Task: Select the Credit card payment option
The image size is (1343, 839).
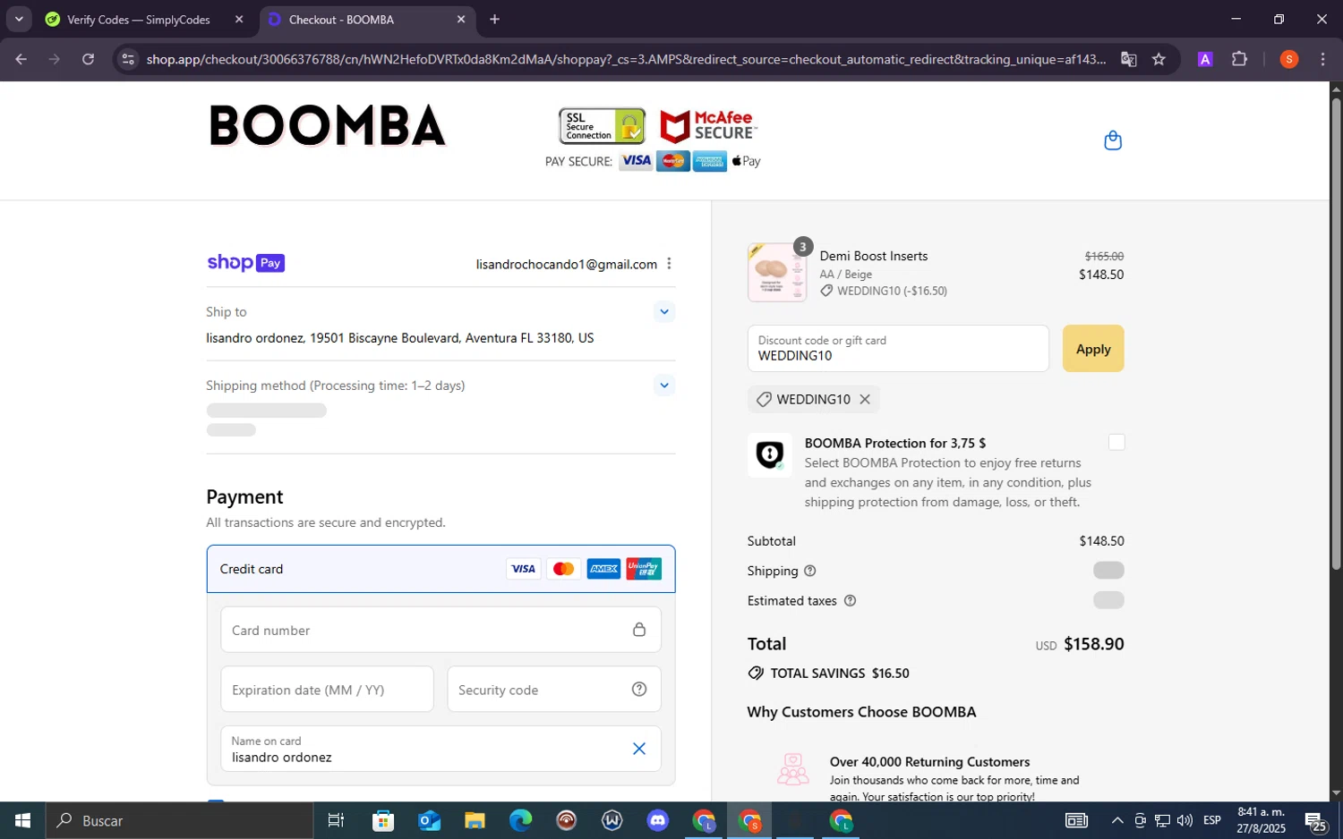Action: click(x=441, y=569)
